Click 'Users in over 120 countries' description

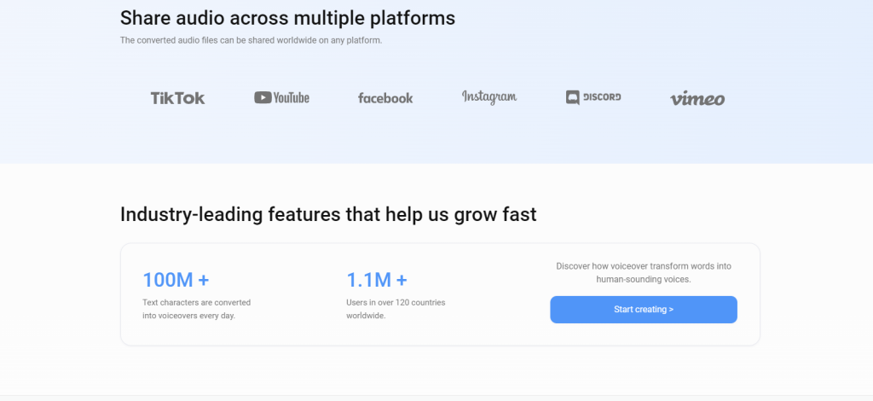[x=396, y=302]
